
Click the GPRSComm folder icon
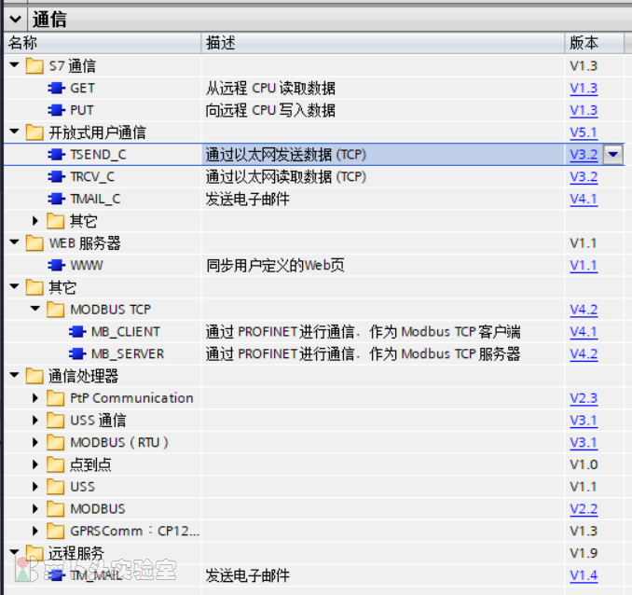coord(56,532)
